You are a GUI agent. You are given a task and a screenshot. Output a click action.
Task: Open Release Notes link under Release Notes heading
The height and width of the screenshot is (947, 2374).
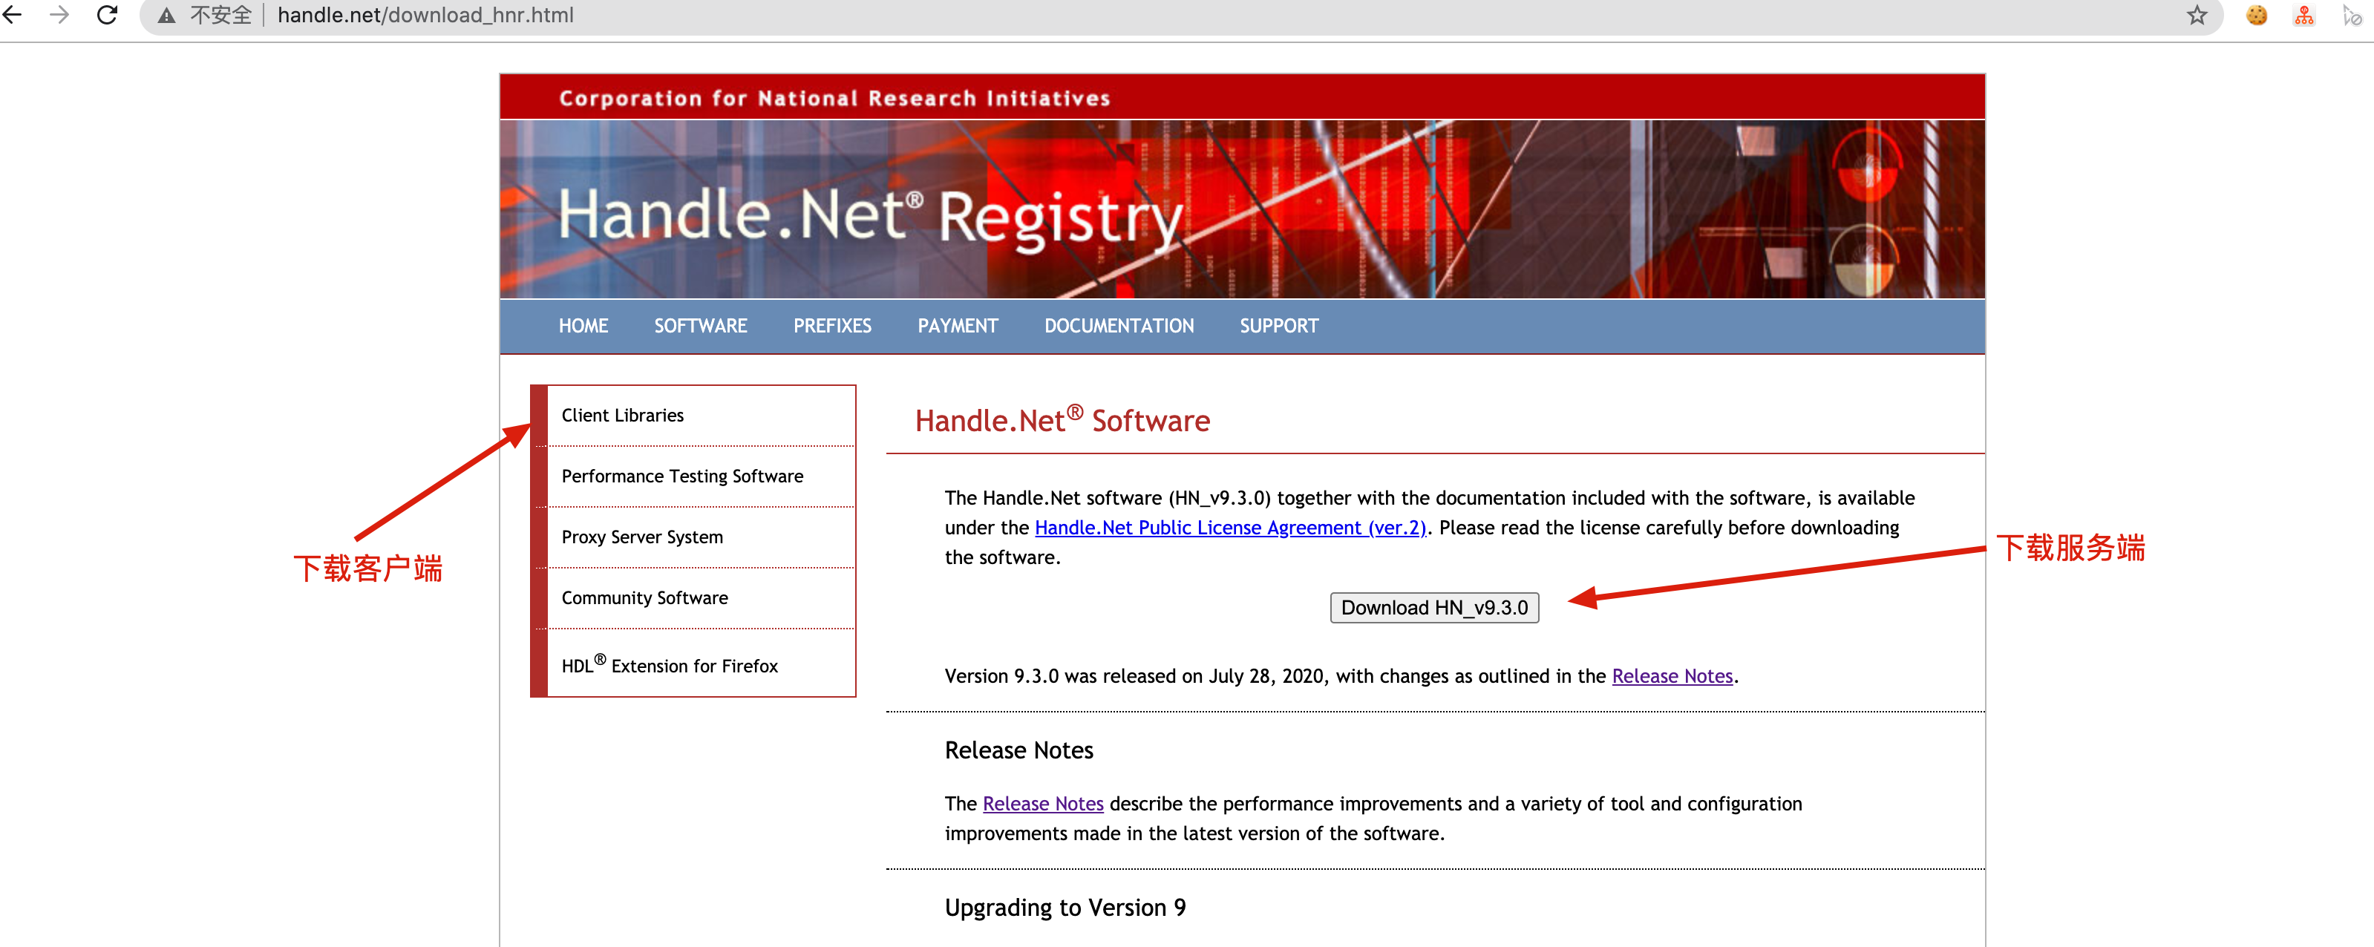point(1042,803)
